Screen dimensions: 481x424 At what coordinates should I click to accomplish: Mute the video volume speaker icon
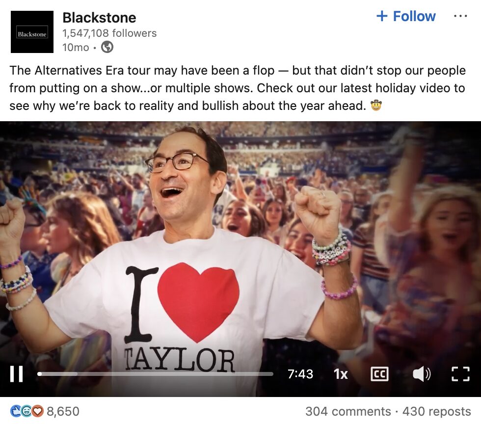click(422, 373)
